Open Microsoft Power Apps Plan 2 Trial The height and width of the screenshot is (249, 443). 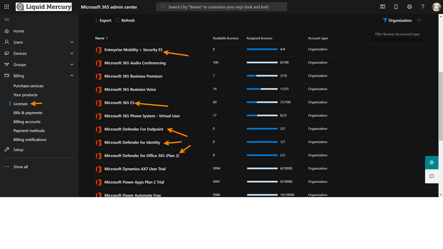coord(134,182)
